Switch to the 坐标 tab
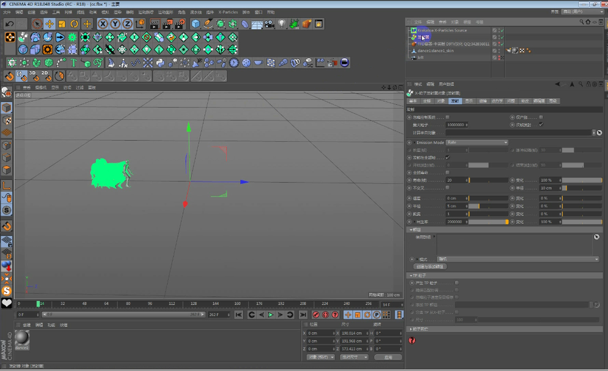This screenshot has height=371, width=608. tap(427, 101)
